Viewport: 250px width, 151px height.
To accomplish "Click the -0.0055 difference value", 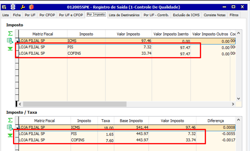I will coord(228,134).
